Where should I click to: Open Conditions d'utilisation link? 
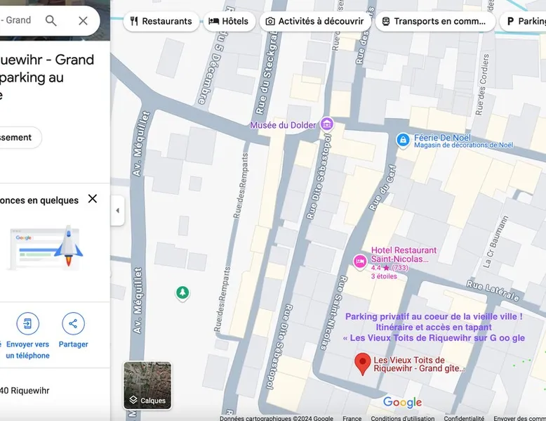click(x=403, y=418)
